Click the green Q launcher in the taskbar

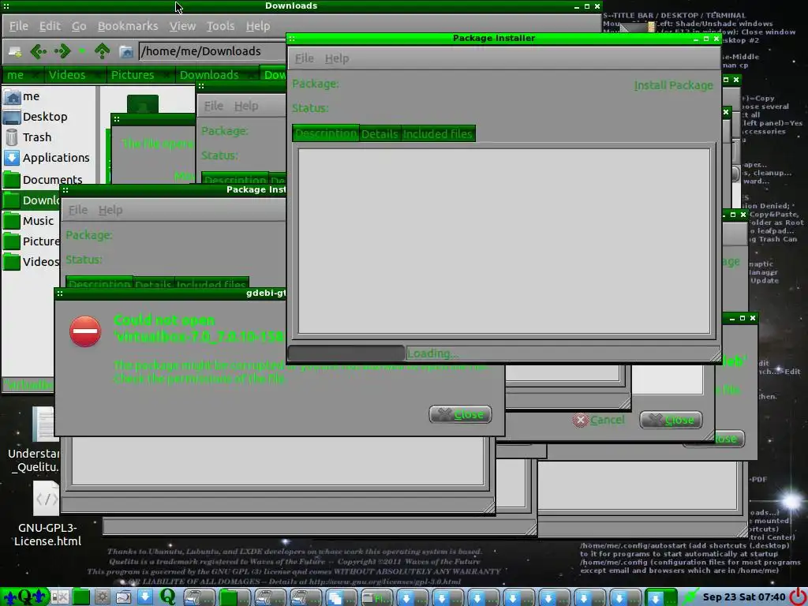click(x=167, y=597)
